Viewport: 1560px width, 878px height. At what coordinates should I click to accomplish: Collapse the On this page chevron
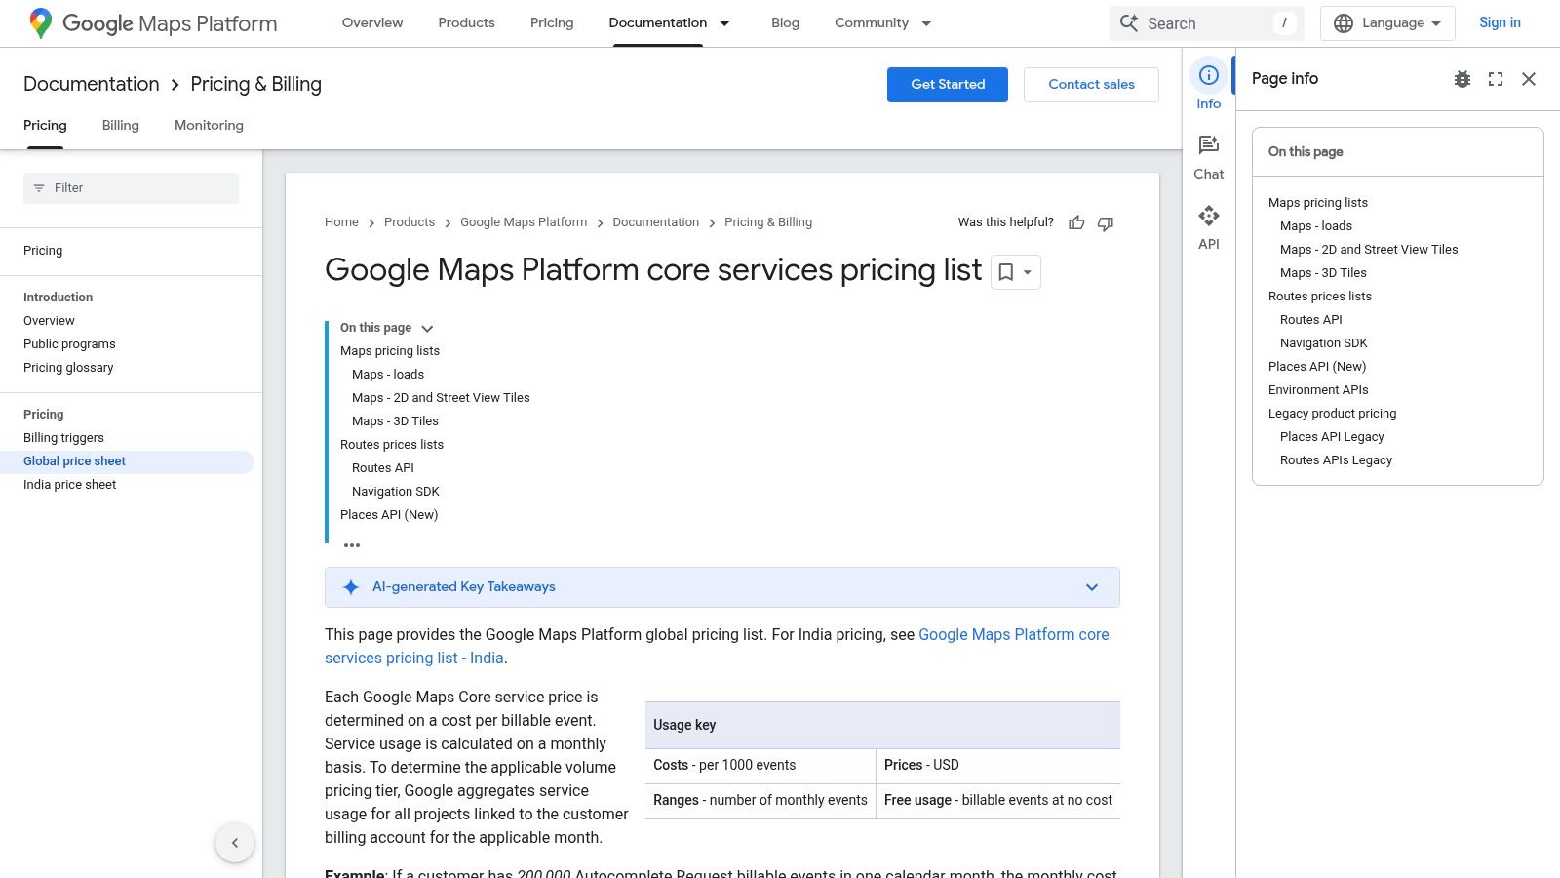pyautogui.click(x=427, y=329)
